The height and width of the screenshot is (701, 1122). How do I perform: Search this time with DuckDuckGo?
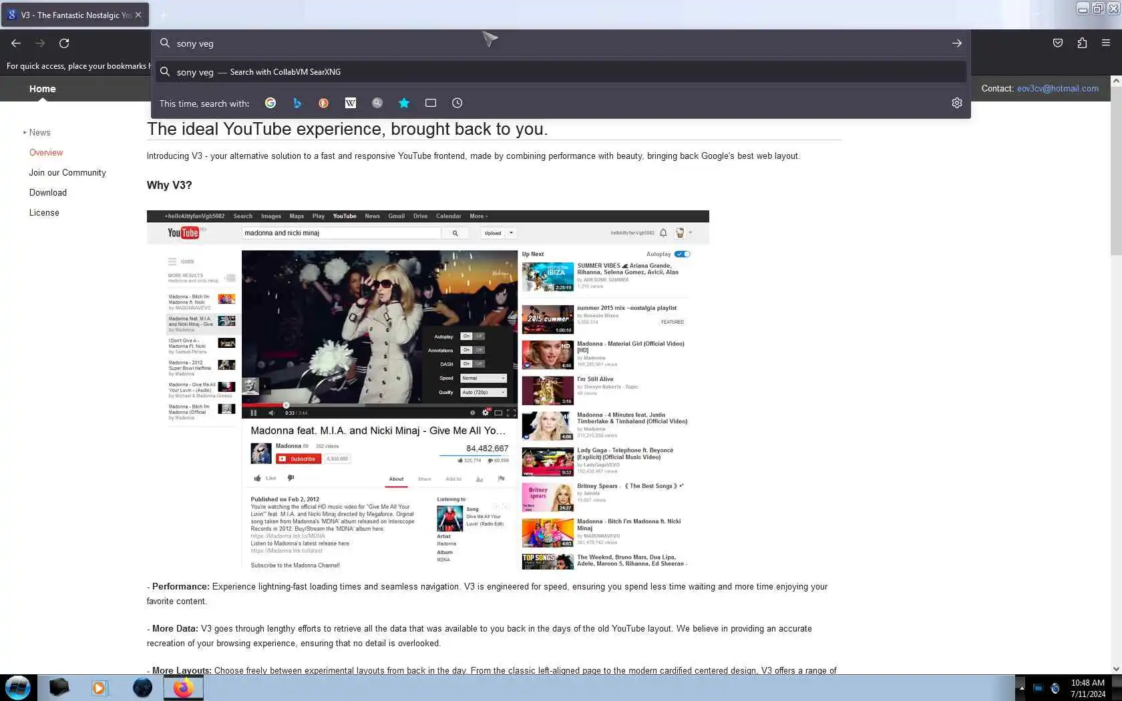[324, 103]
